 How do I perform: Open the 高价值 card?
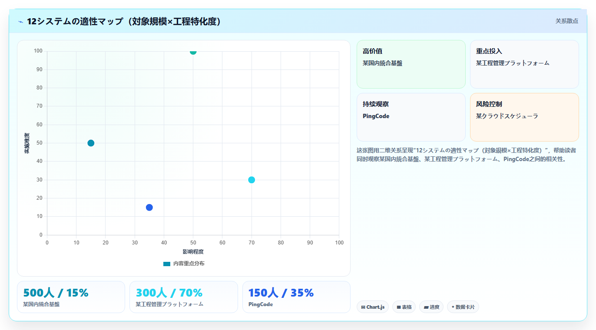coord(411,64)
